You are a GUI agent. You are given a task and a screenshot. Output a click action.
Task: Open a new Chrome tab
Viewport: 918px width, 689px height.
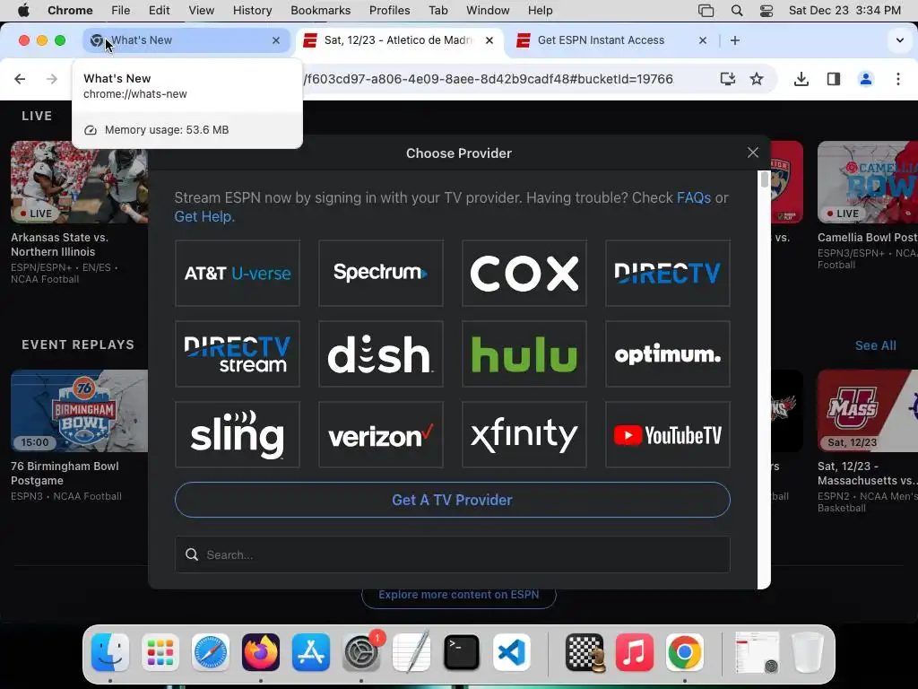[x=735, y=40]
